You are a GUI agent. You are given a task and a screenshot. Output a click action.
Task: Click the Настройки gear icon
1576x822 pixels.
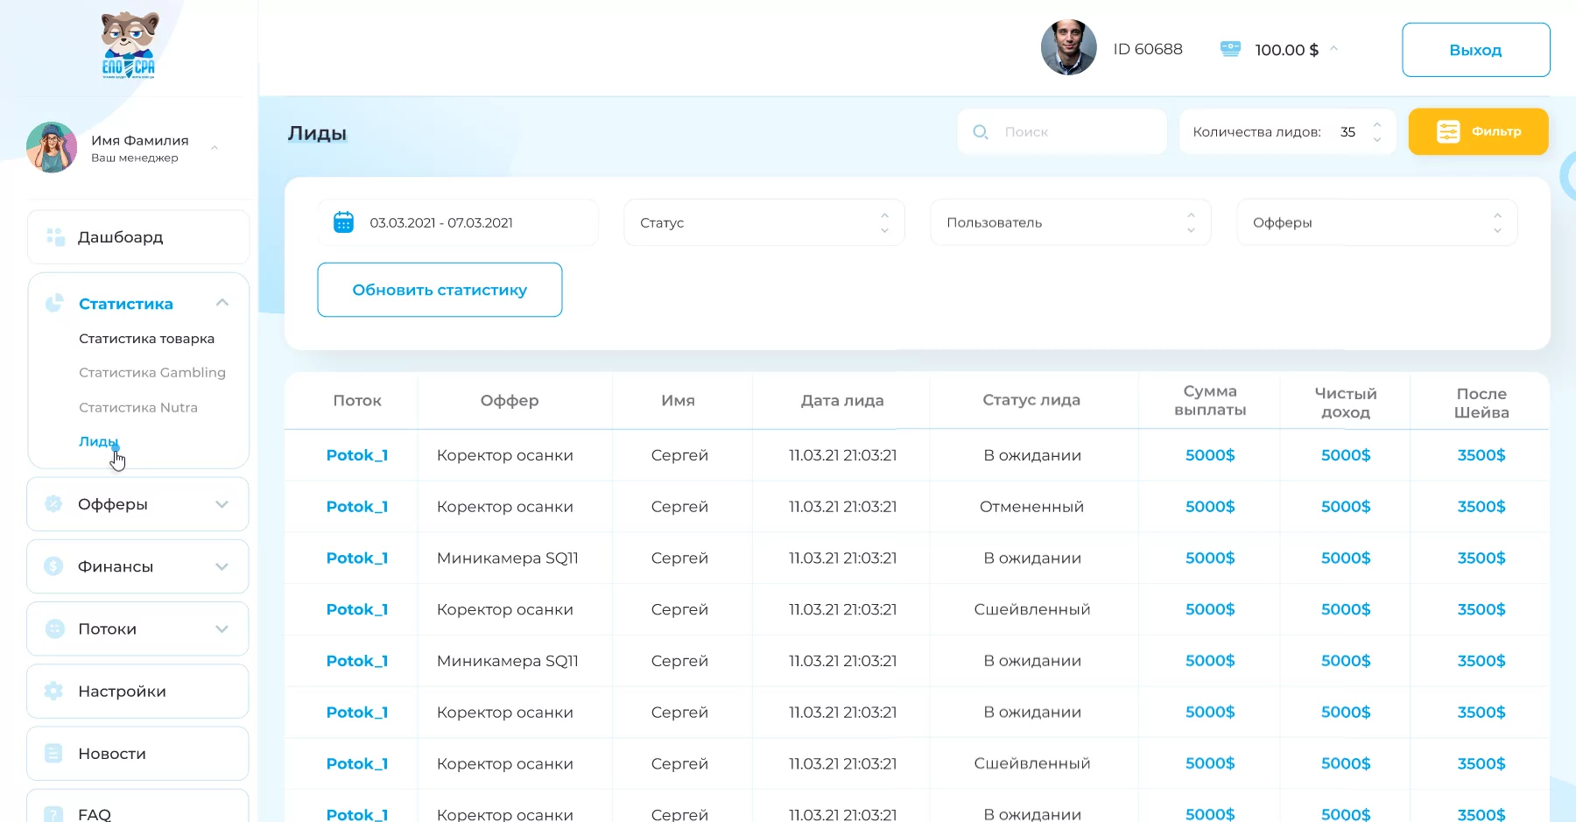pyautogui.click(x=53, y=691)
